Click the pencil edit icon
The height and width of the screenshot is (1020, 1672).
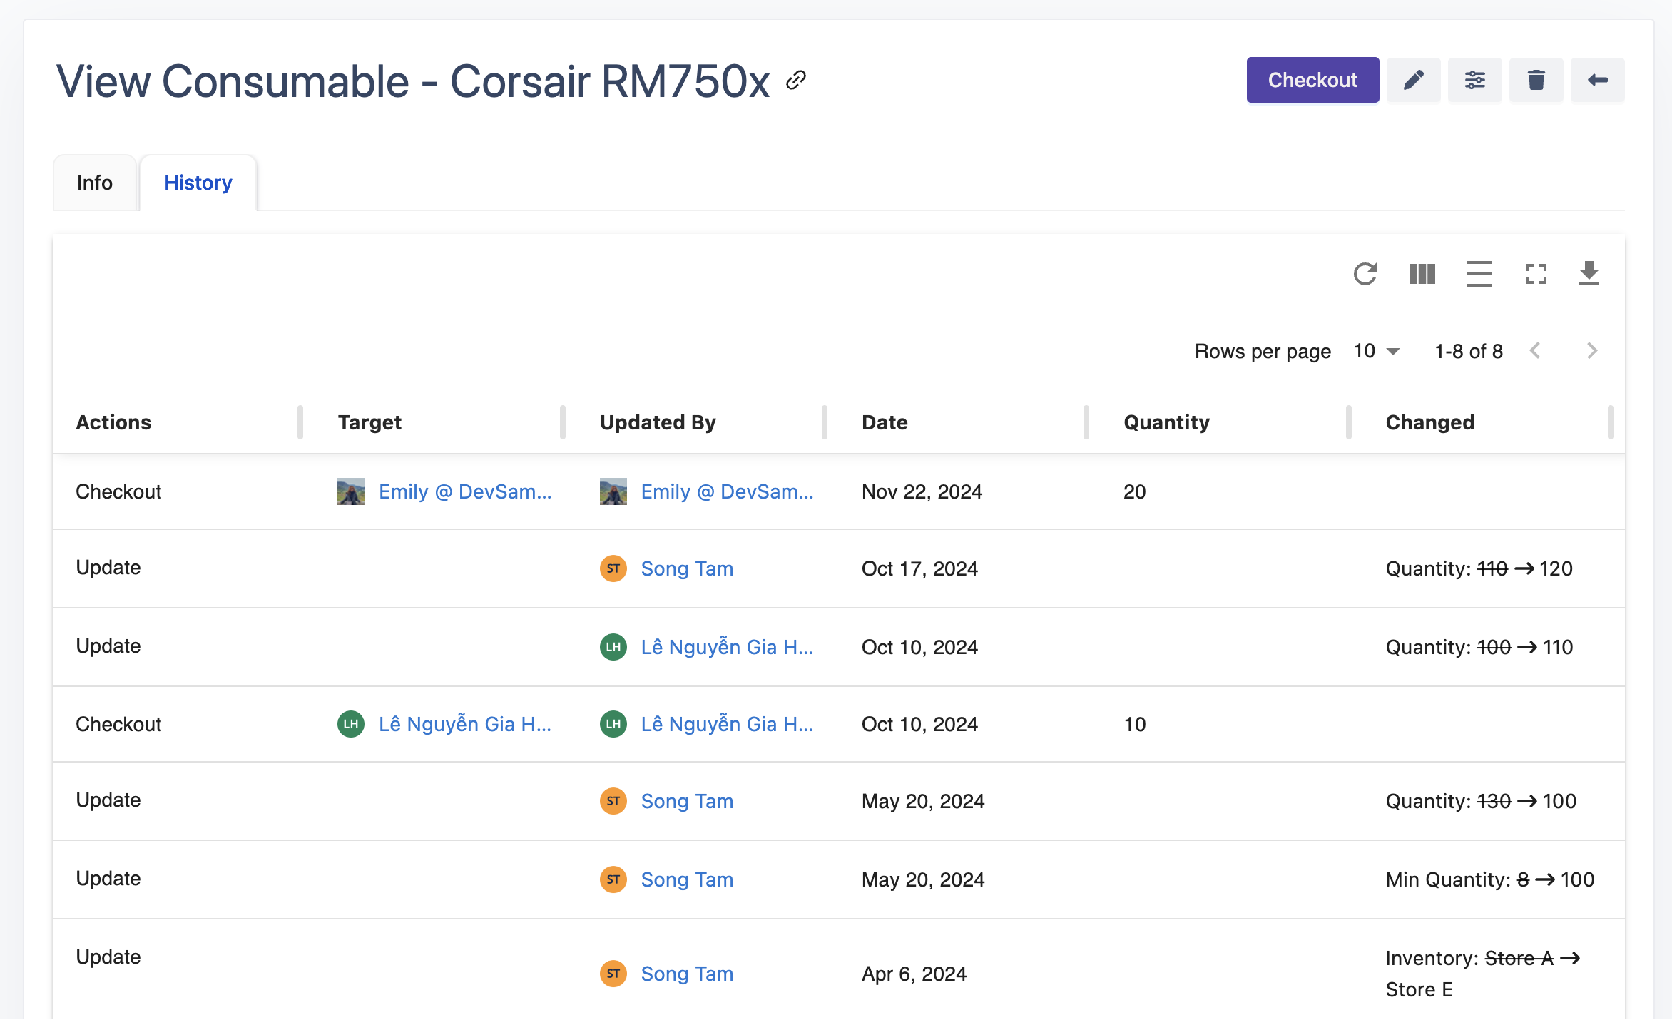tap(1413, 80)
